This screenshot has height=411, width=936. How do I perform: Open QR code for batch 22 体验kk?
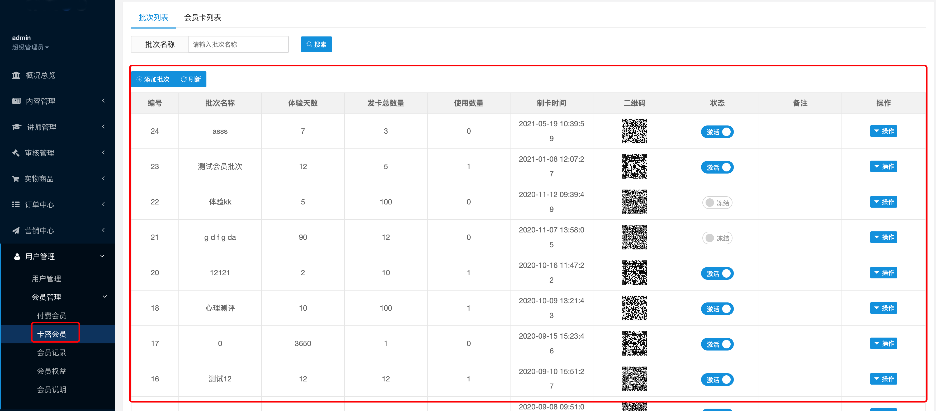coord(634,202)
